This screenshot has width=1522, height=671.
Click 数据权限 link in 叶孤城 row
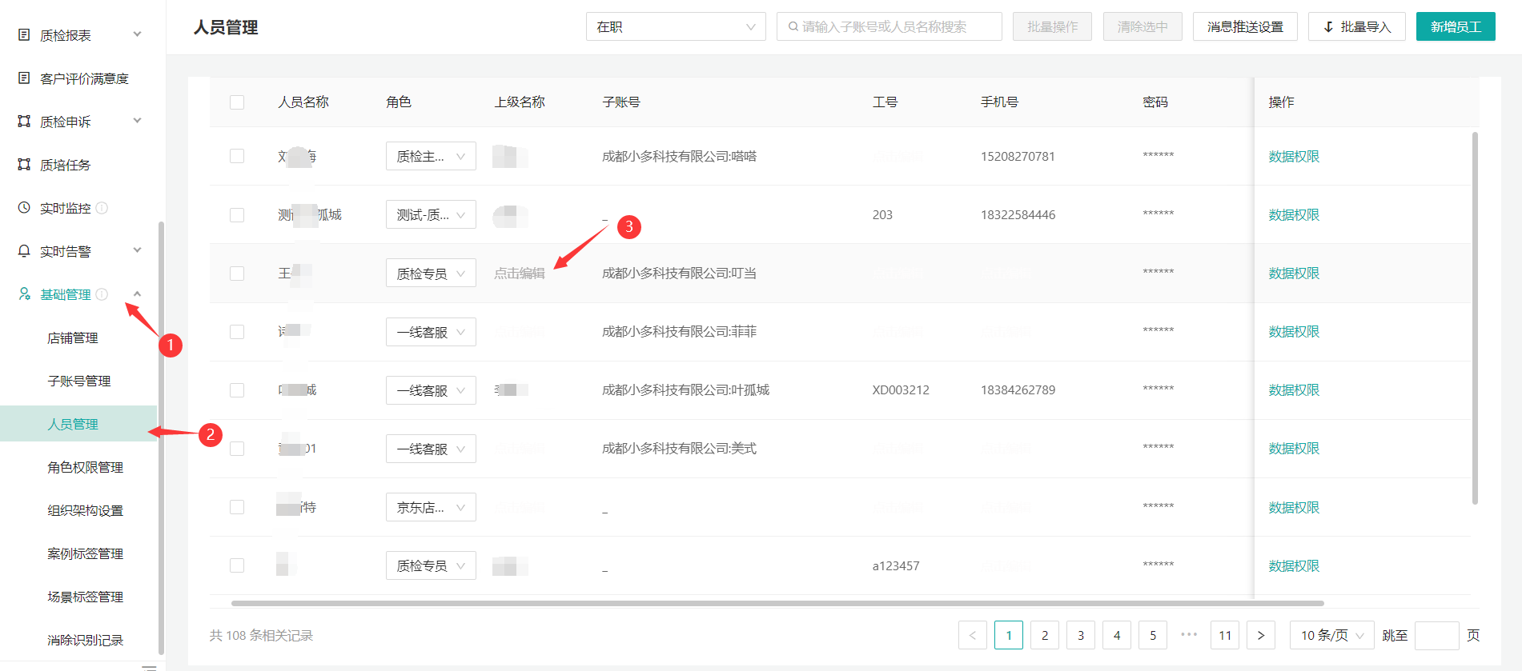coord(1294,390)
